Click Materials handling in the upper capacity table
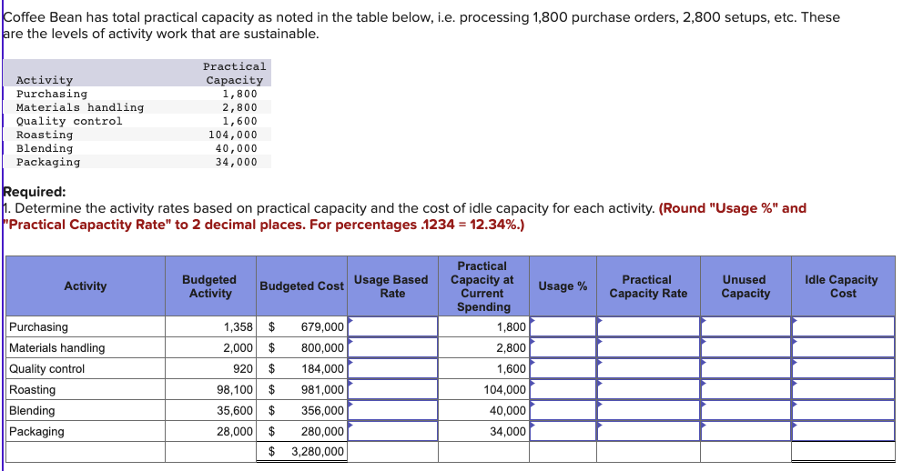This screenshot has height=471, width=913. 80,107
